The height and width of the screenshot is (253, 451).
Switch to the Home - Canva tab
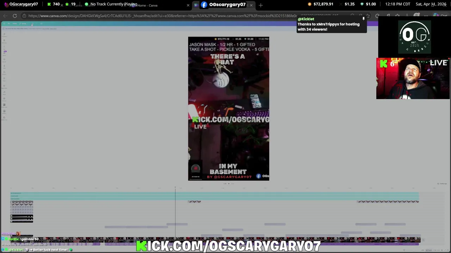(x=147, y=5)
